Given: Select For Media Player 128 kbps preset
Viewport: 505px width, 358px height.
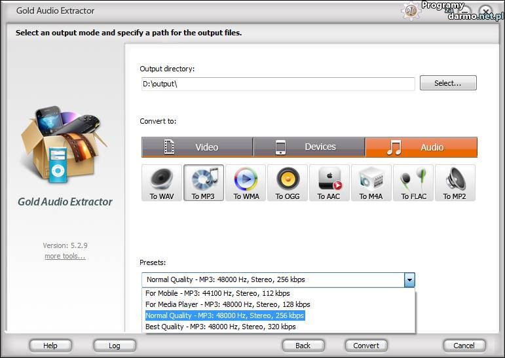Looking at the screenshot, I should pos(228,304).
